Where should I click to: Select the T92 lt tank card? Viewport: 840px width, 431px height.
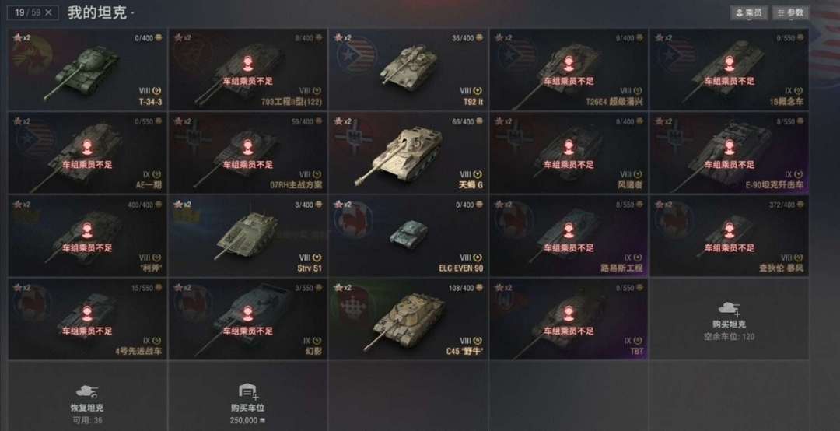coord(408,70)
